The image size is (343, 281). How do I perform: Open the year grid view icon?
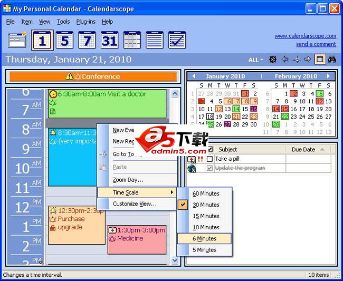(132, 40)
